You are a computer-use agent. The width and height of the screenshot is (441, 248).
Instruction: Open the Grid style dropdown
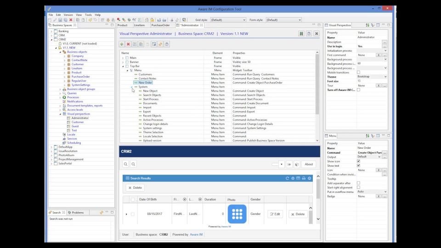[x=228, y=20]
